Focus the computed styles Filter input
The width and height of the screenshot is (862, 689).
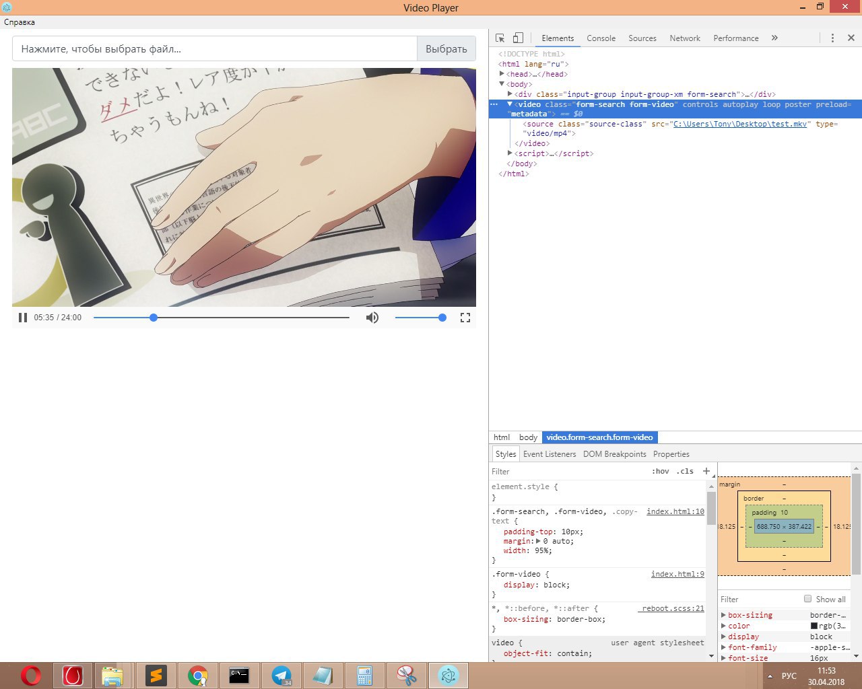click(x=759, y=600)
